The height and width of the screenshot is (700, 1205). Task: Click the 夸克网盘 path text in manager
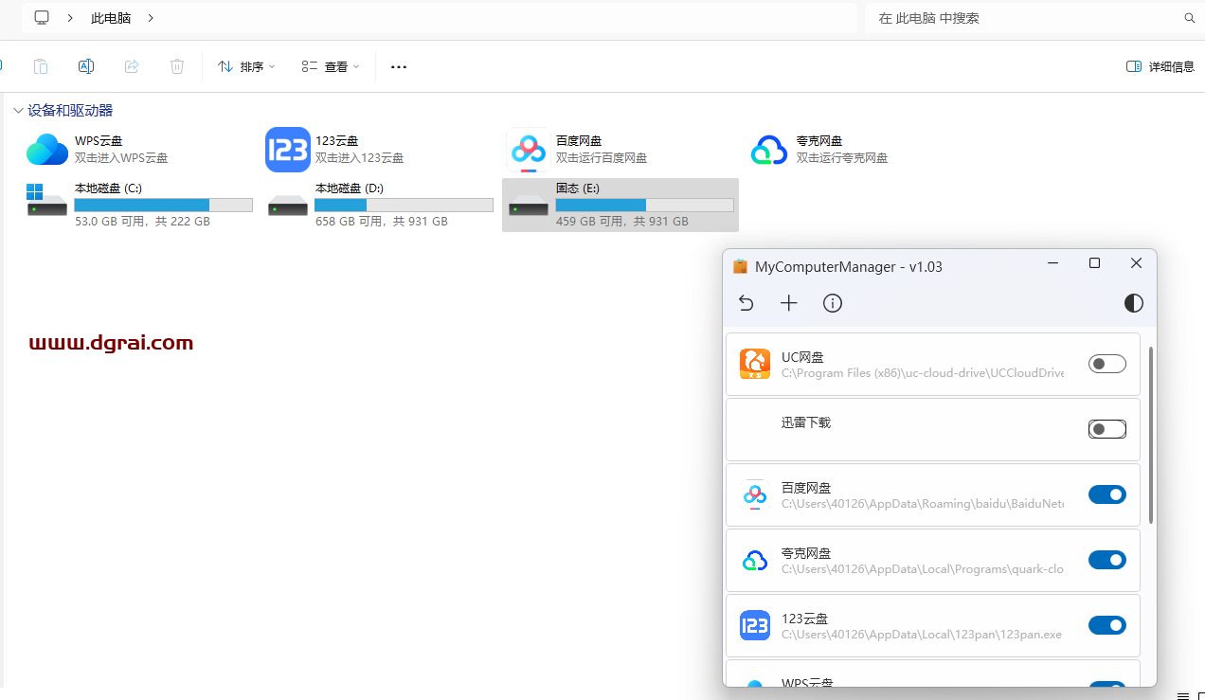coord(923,569)
